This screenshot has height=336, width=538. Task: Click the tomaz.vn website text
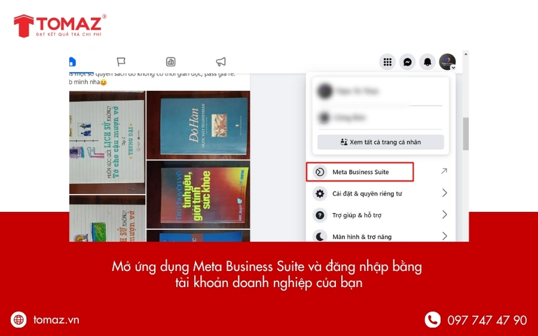pos(56,320)
